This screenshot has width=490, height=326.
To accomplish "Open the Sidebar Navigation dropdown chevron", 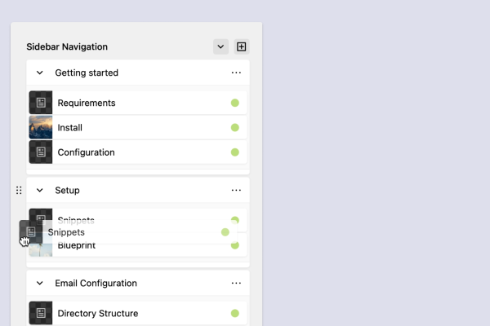I will click(x=220, y=46).
